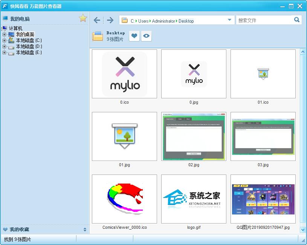Click C: in the address path
307x245 pixels.
click(x=133, y=21)
